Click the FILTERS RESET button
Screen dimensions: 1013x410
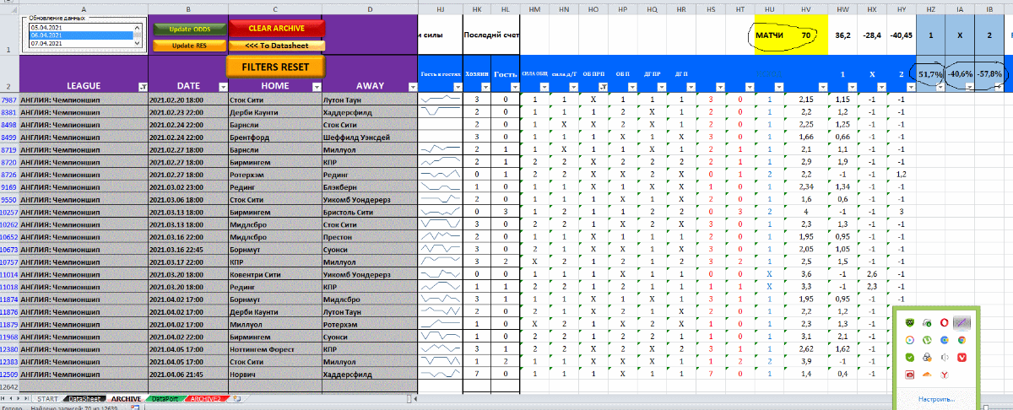pyautogui.click(x=274, y=66)
